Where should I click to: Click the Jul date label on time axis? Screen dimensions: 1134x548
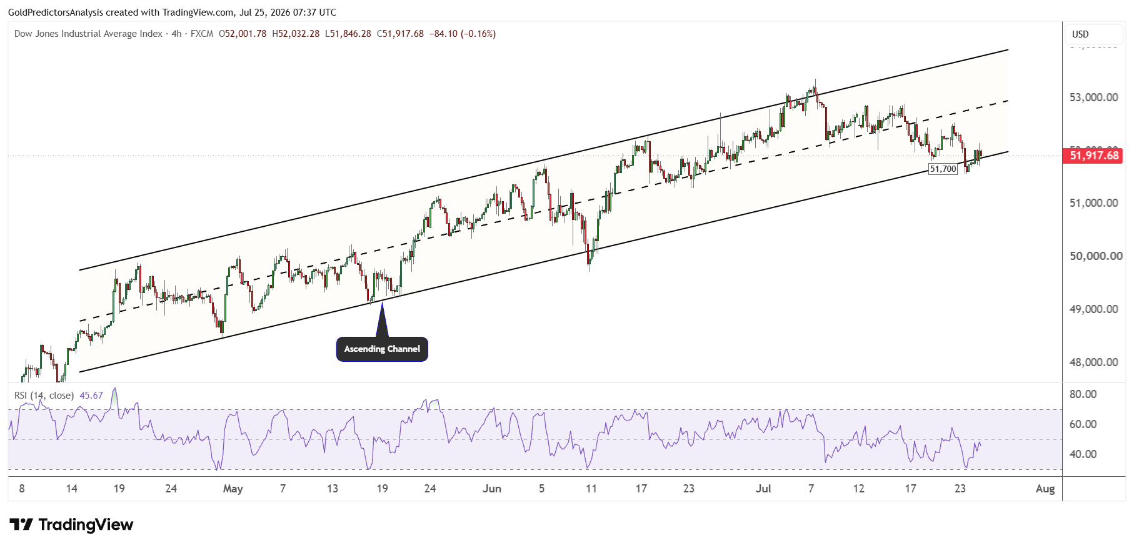(763, 489)
